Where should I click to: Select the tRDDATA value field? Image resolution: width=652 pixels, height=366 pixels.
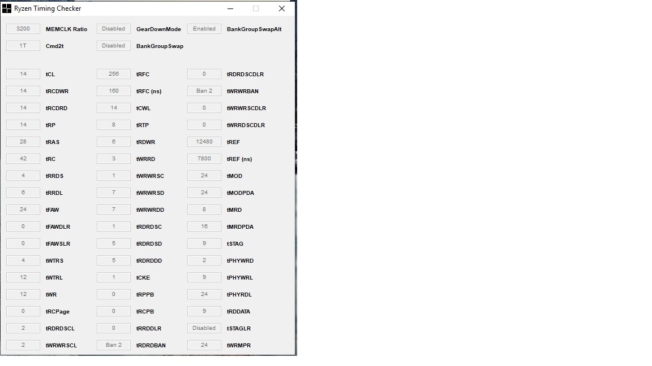(204, 311)
